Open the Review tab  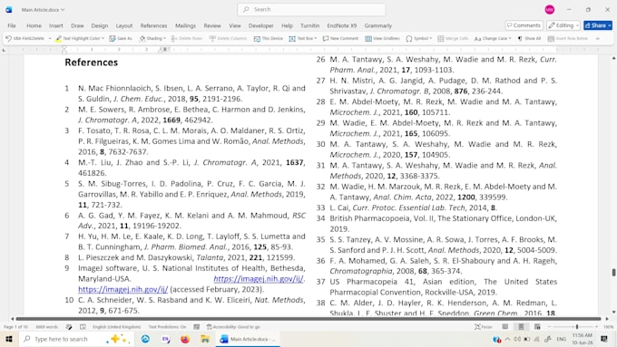(212, 25)
